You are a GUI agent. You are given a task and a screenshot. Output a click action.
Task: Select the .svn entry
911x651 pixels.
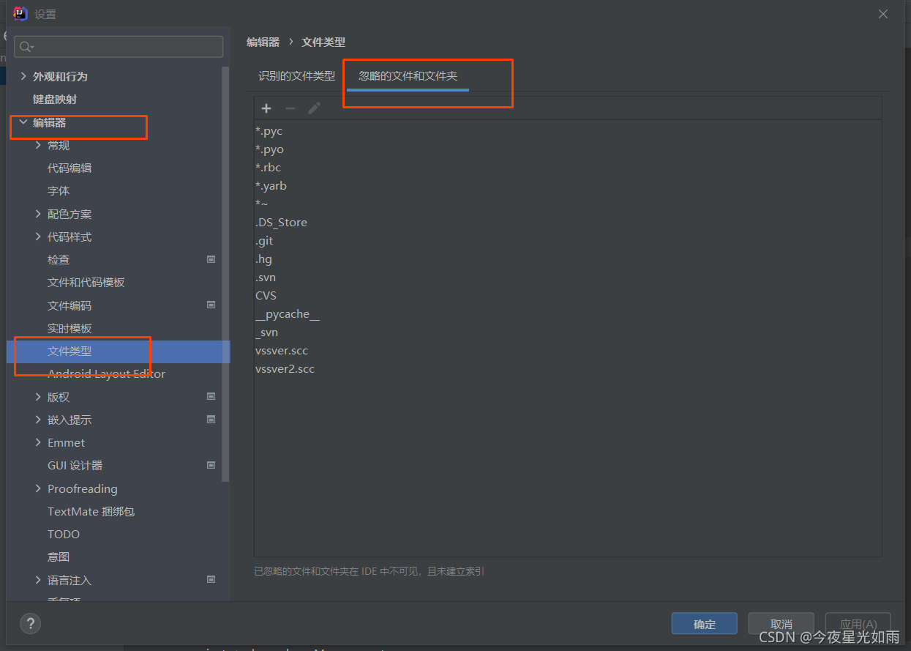click(x=266, y=278)
